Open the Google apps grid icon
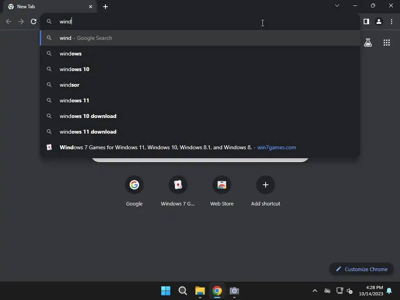400x300 pixels. [x=387, y=43]
